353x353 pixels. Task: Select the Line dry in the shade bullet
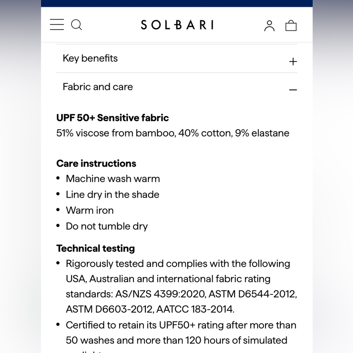(112, 195)
